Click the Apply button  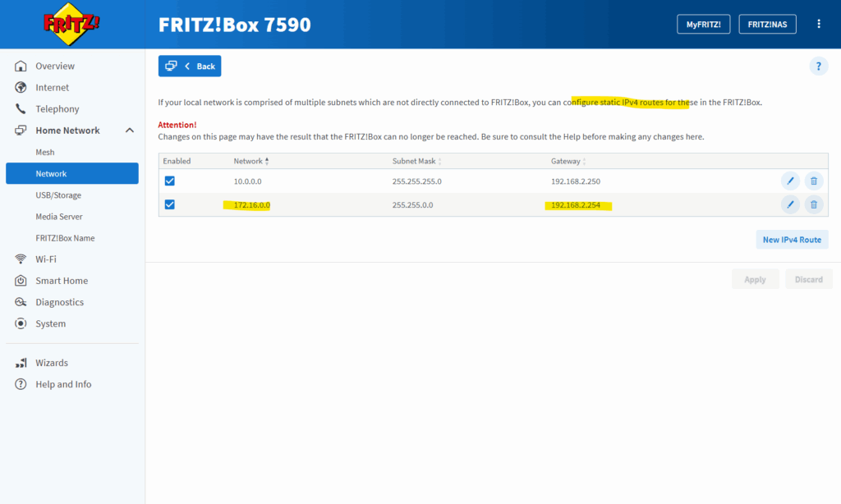[755, 279]
